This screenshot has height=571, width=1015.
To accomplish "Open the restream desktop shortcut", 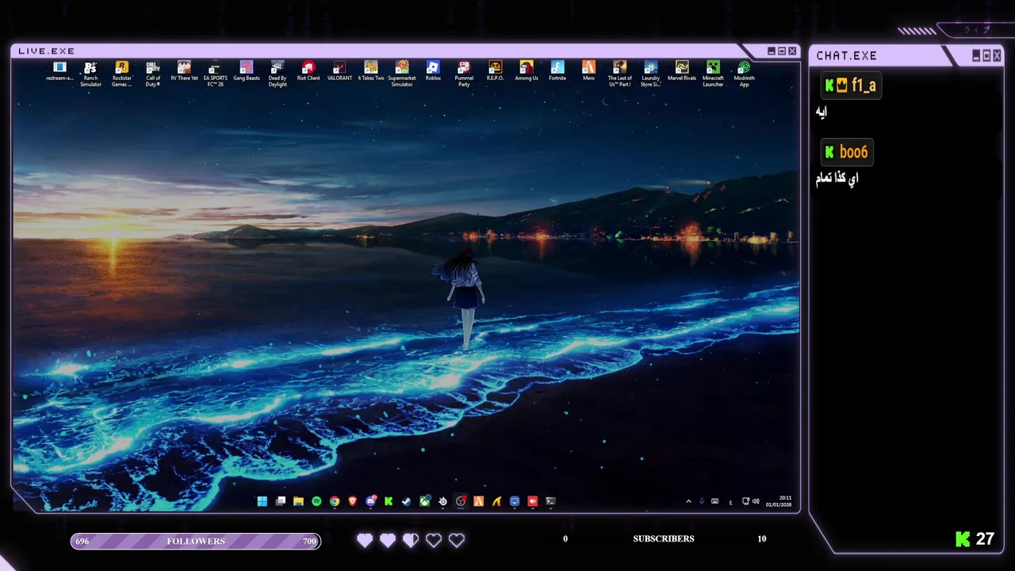I will click(59, 71).
